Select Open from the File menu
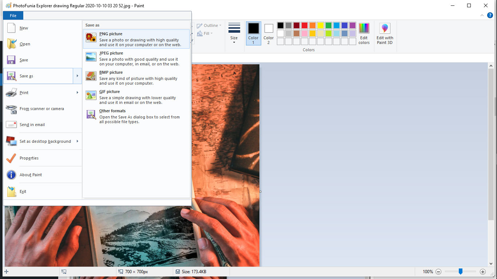This screenshot has width=497, height=279. pos(25,44)
